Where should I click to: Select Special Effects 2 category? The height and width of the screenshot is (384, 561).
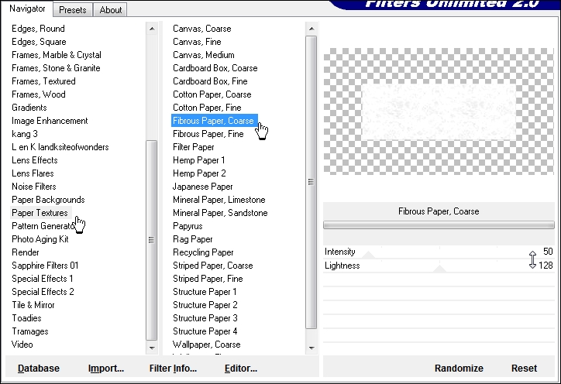[x=43, y=292]
